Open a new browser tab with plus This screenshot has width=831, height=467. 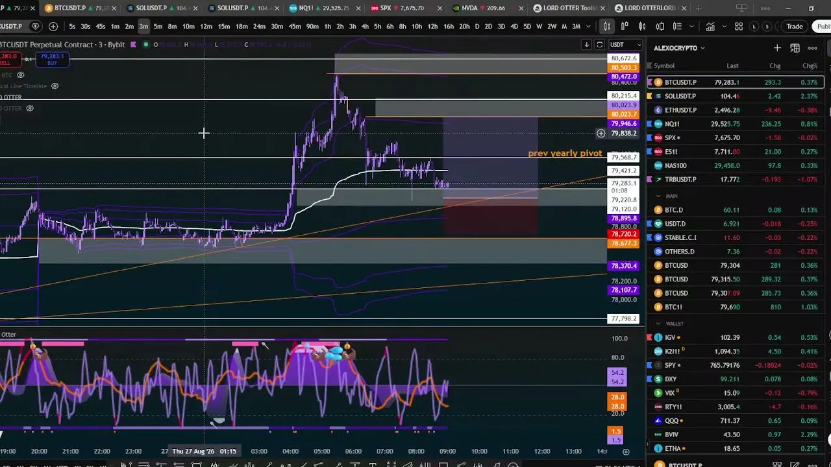699,8
